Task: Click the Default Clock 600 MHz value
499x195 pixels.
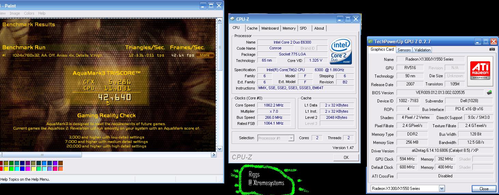Action: (408, 167)
